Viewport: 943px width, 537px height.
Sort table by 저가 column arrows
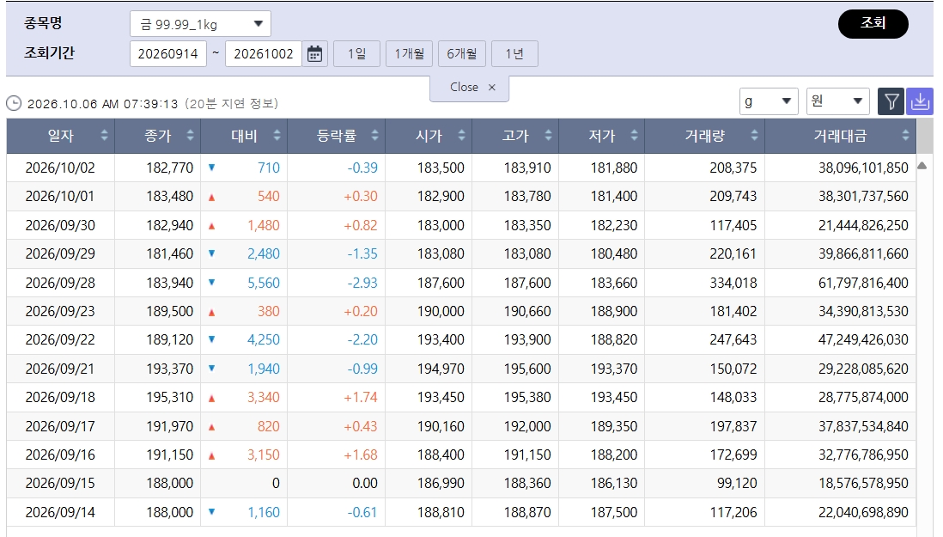pyautogui.click(x=634, y=135)
